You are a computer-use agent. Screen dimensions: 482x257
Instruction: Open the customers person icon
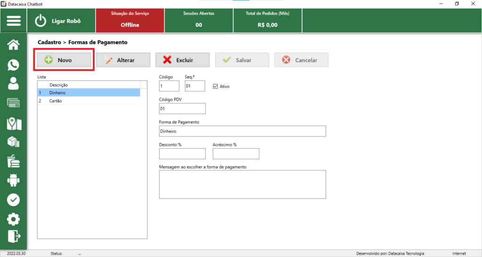click(14, 83)
